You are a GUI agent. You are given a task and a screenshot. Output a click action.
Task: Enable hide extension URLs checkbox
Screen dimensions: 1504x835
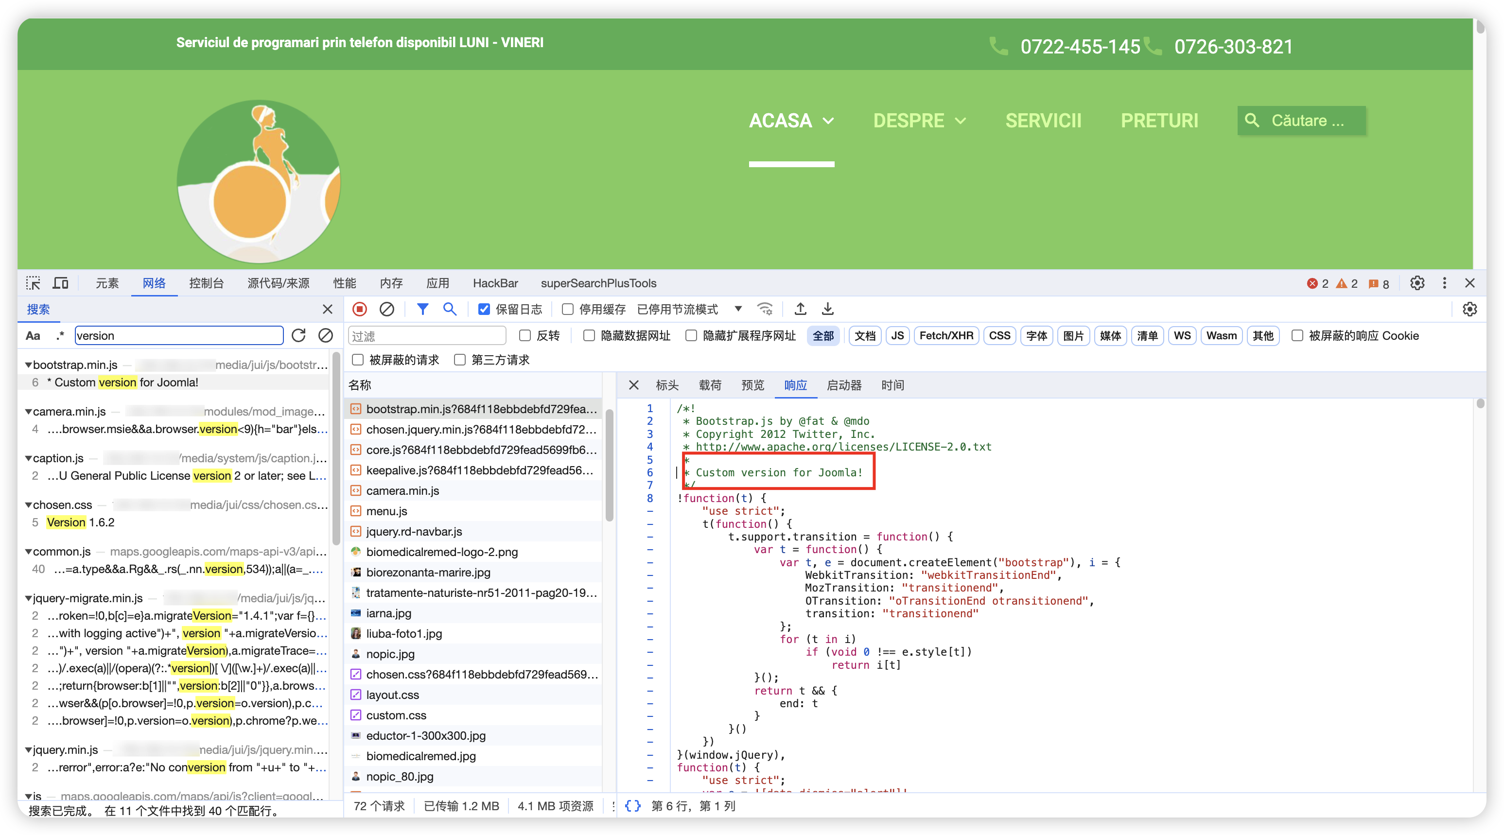pyautogui.click(x=691, y=336)
